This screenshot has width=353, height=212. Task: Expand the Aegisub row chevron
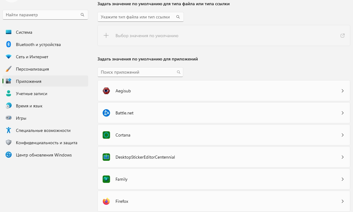[342, 91]
